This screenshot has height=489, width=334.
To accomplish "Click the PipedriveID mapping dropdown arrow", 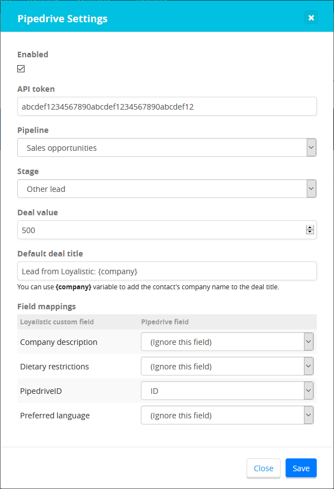I will [308, 391].
